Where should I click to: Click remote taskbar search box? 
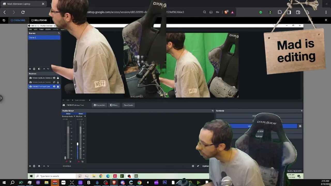(55, 176)
